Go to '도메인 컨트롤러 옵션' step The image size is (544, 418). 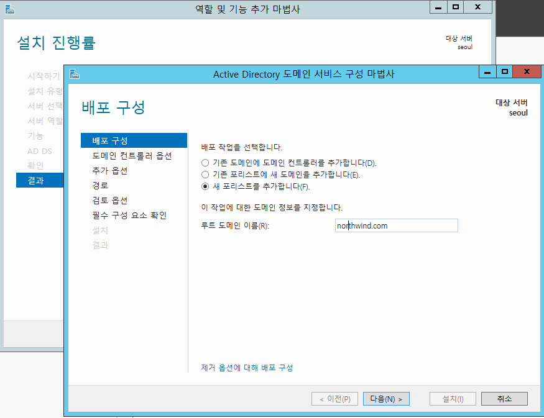tap(132, 156)
